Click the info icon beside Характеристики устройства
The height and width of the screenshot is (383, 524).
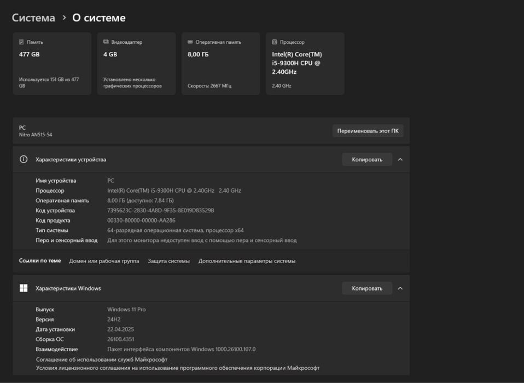[x=24, y=159]
